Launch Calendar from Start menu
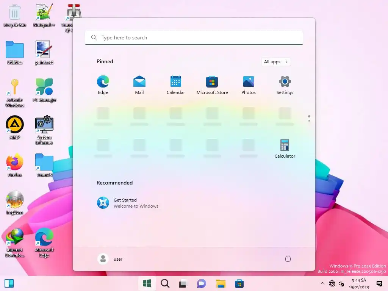The height and width of the screenshot is (291, 388). [x=176, y=85]
